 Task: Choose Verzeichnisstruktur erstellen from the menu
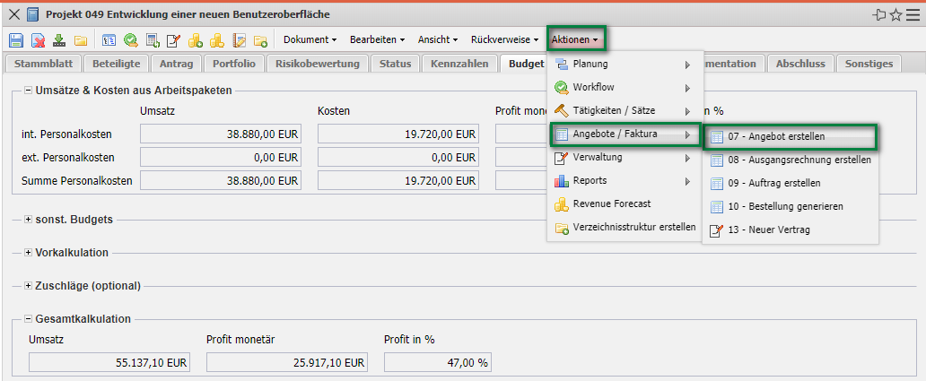(x=625, y=227)
